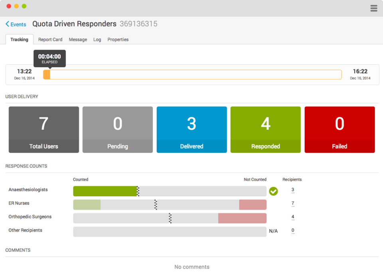Click the Not Counted column header
Screen dimensions: 383x273
255,179
